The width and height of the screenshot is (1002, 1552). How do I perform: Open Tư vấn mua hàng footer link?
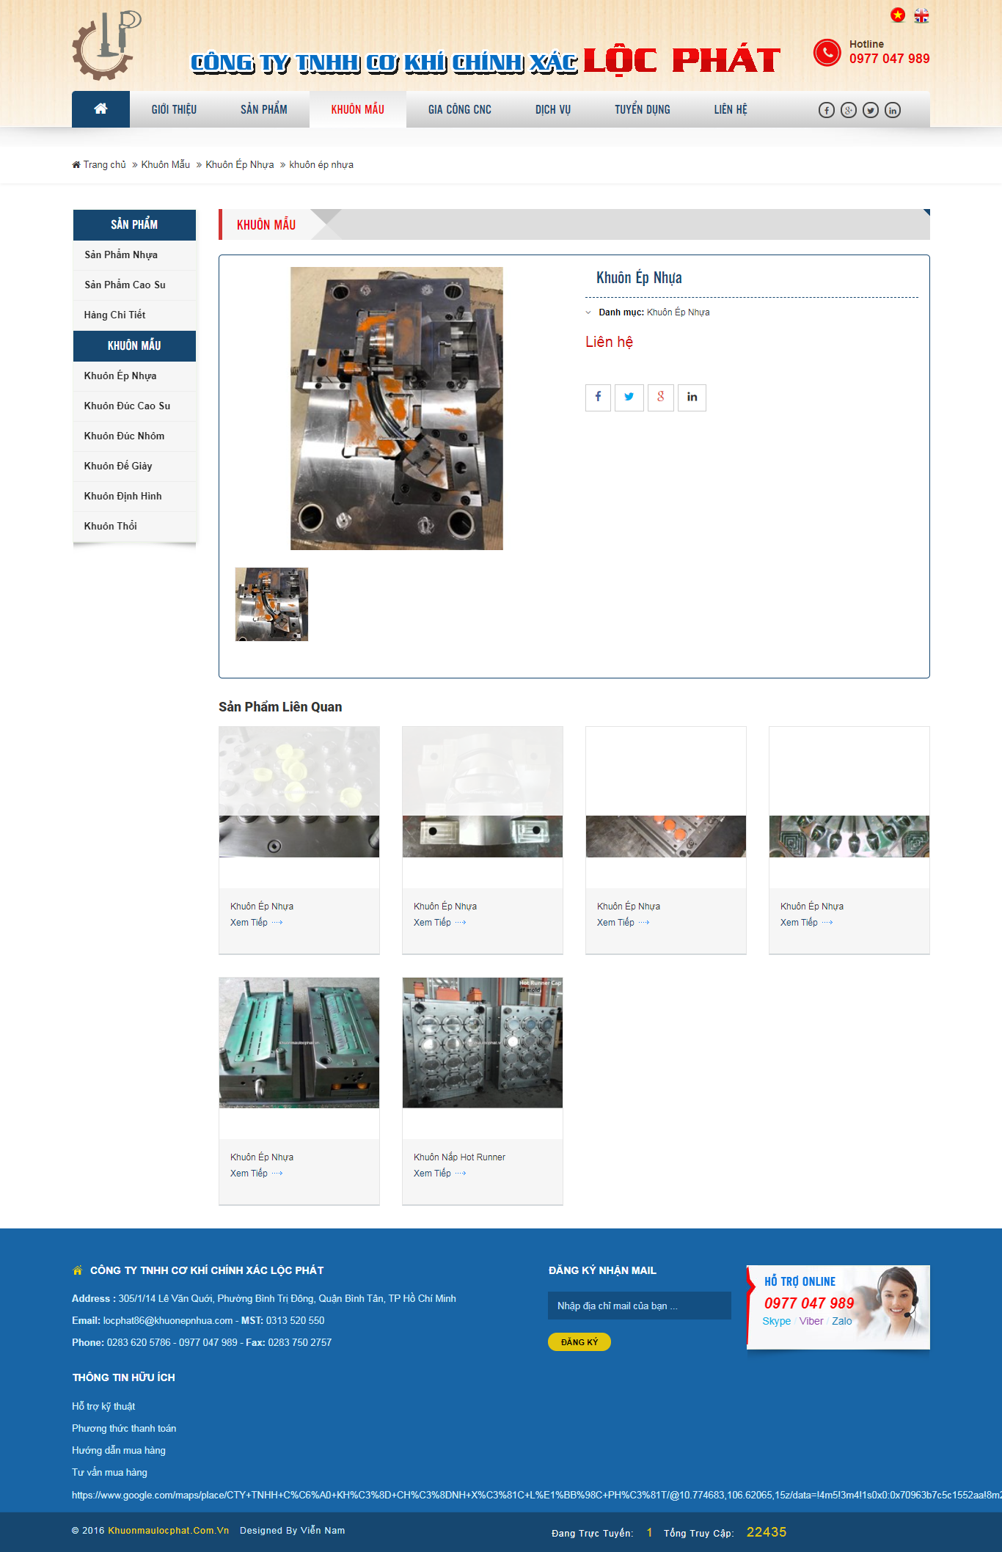click(x=109, y=1472)
